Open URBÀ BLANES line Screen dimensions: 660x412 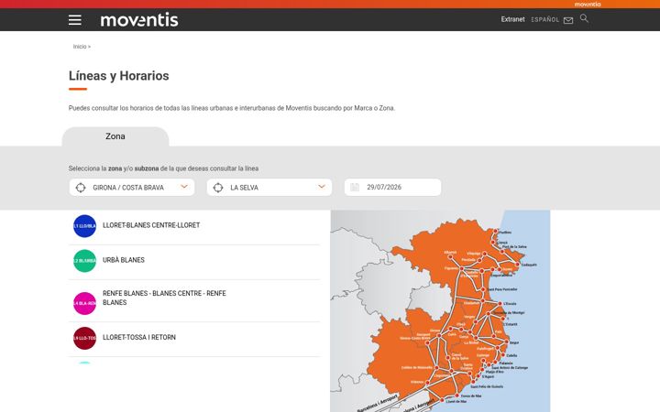point(124,260)
